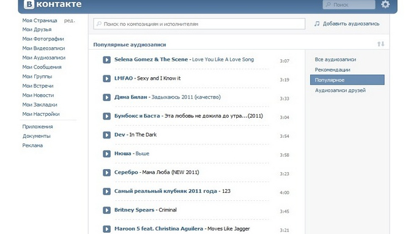
Task: Select Рекомендации filter
Action: pyautogui.click(x=332, y=70)
